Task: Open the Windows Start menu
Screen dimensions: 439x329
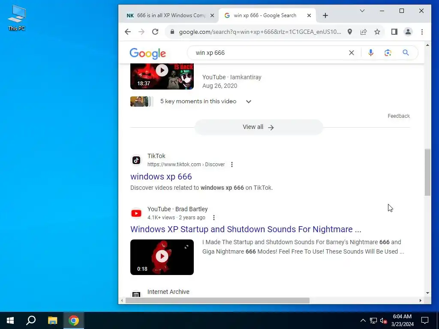Action: click(x=10, y=320)
